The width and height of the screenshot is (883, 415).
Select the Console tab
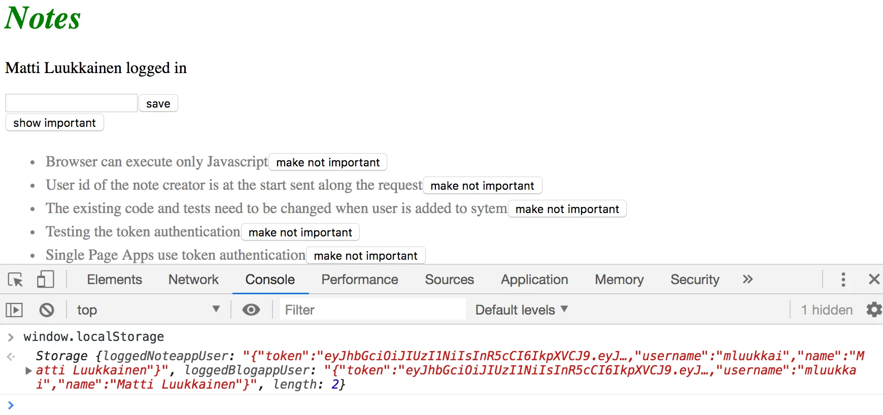point(270,280)
